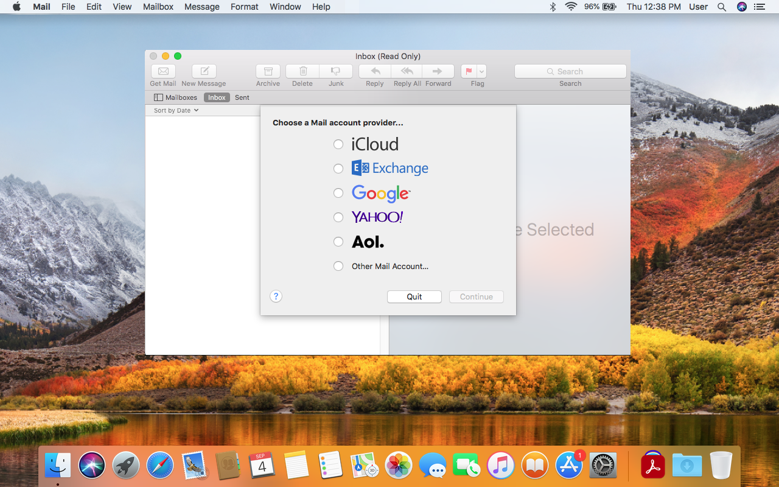
Task: Open Contacts book icon in Dock
Action: click(x=228, y=466)
